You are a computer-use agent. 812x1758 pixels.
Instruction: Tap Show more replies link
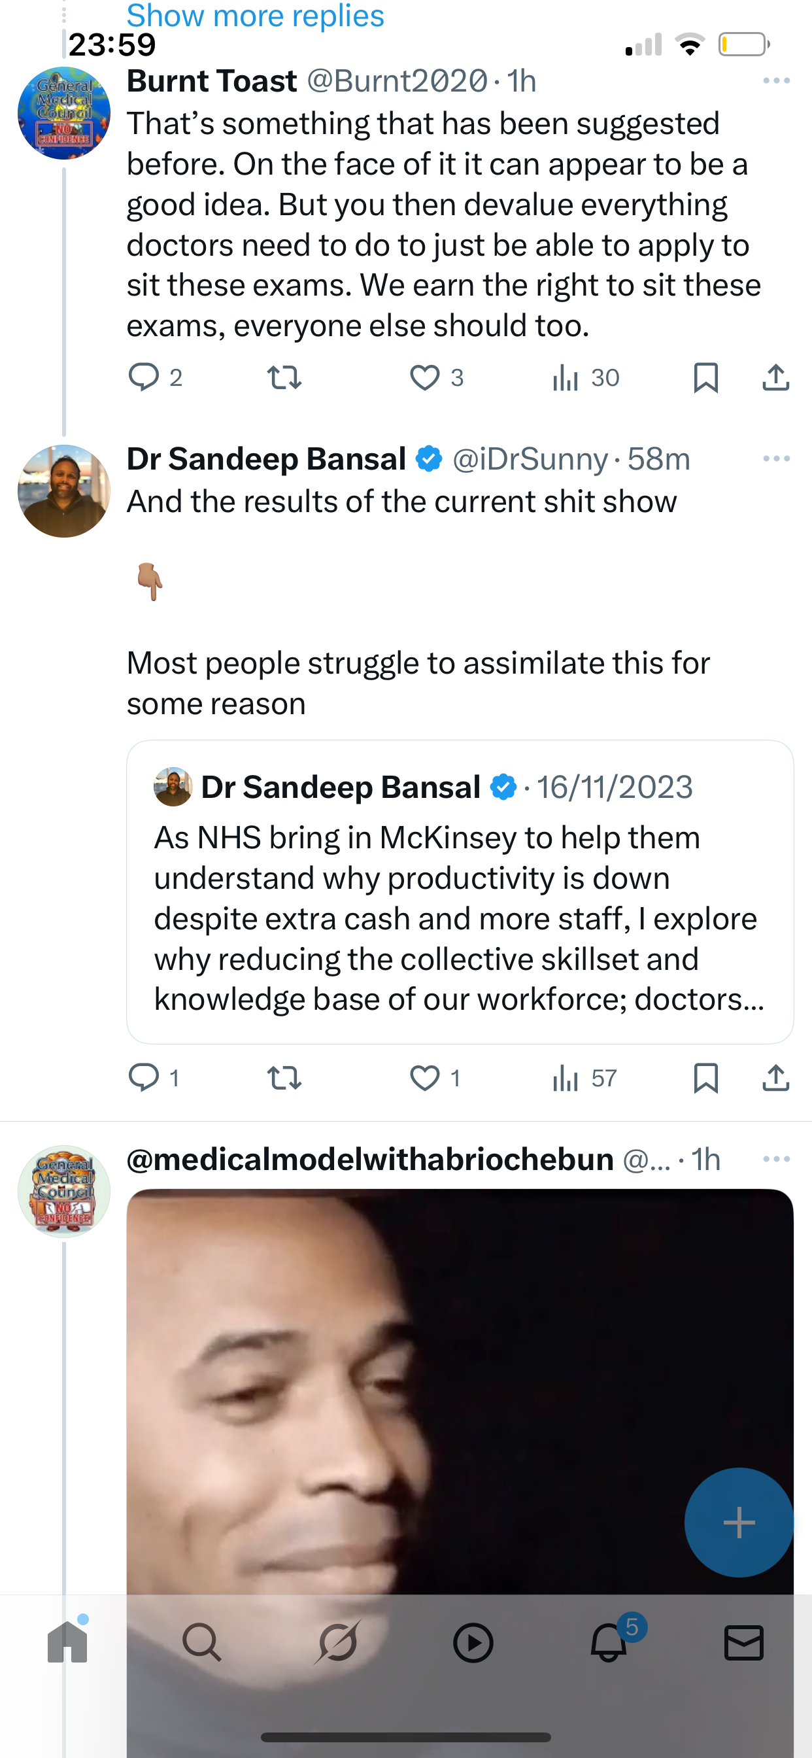coord(255,15)
